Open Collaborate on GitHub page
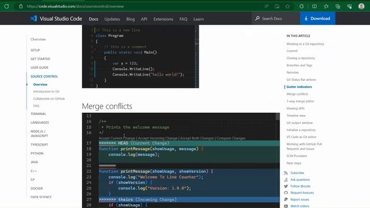 pos(49,99)
